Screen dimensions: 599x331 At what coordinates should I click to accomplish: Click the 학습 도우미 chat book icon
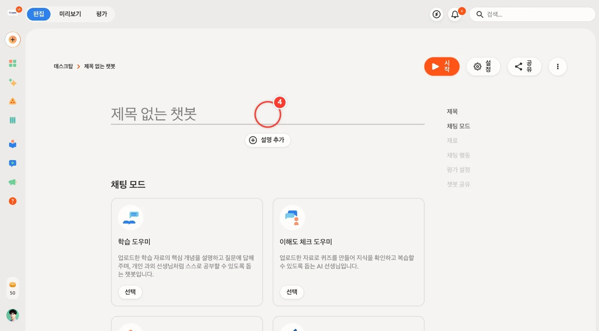[x=131, y=218]
